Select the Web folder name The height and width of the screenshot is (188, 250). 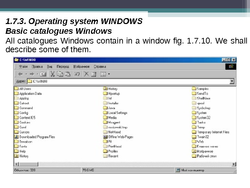tap(200, 142)
